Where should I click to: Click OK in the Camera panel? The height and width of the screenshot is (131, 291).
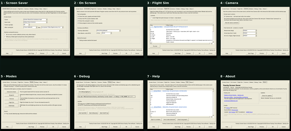[x=273, y=53]
